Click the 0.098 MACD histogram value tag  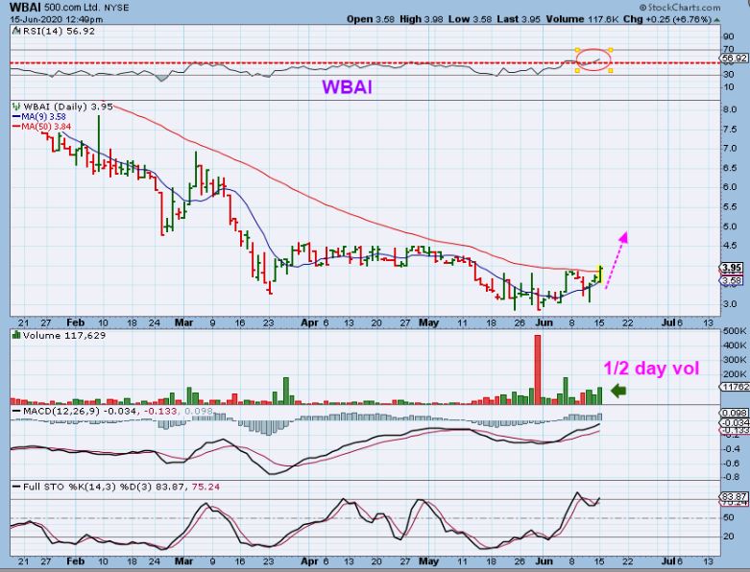tap(734, 413)
